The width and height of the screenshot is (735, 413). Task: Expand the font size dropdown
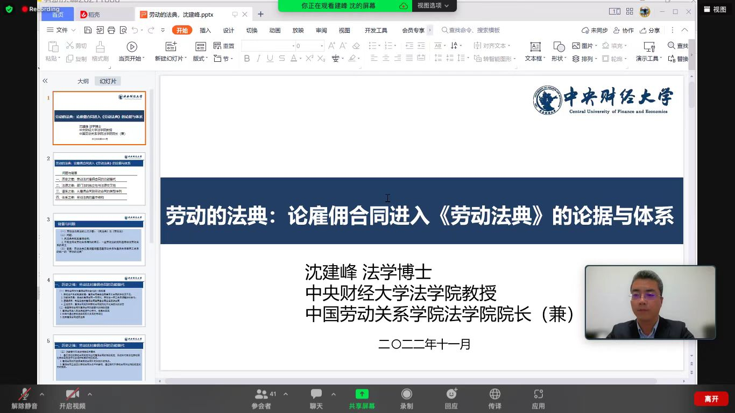322,46
